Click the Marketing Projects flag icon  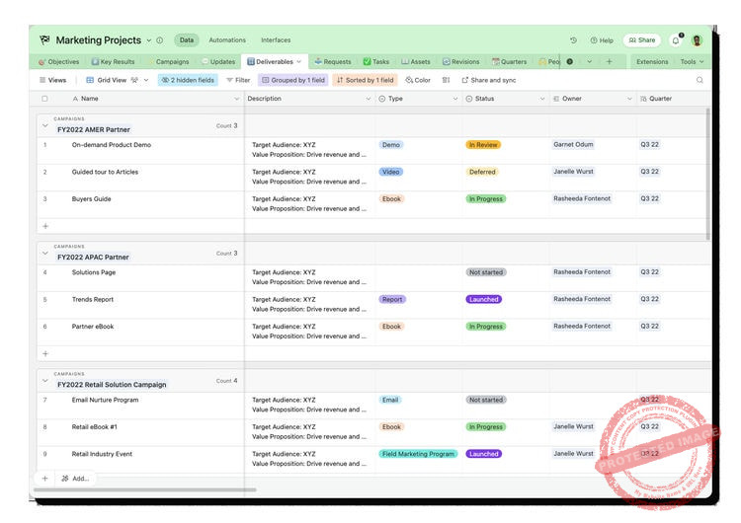[x=44, y=40]
